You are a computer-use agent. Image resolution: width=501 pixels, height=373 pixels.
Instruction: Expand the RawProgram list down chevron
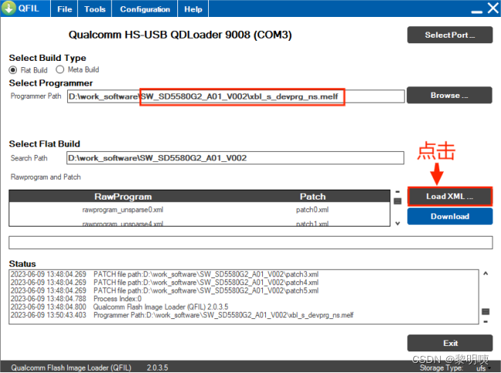398,223
